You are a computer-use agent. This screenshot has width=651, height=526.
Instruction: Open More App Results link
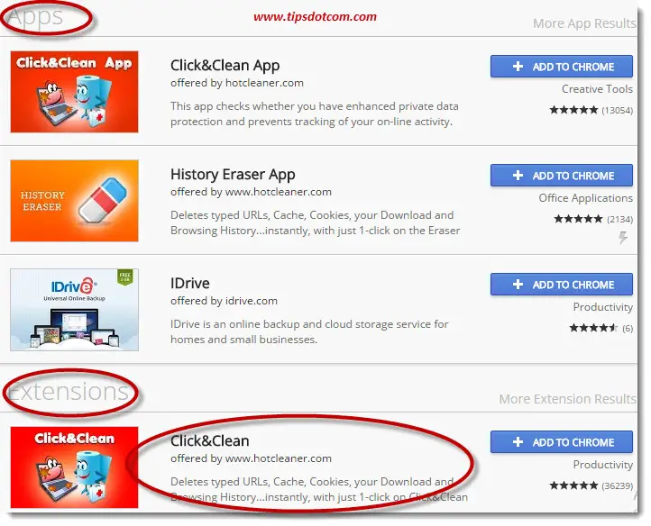pos(584,23)
